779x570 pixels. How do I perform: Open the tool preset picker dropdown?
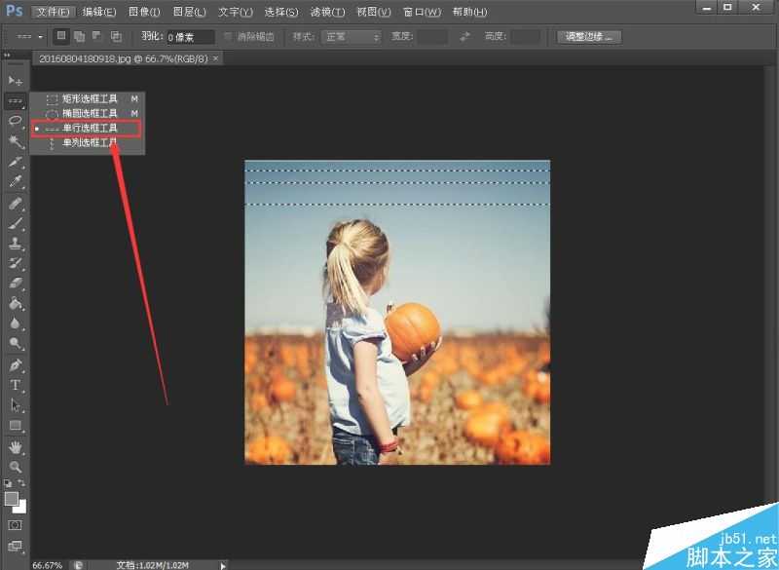(27, 37)
